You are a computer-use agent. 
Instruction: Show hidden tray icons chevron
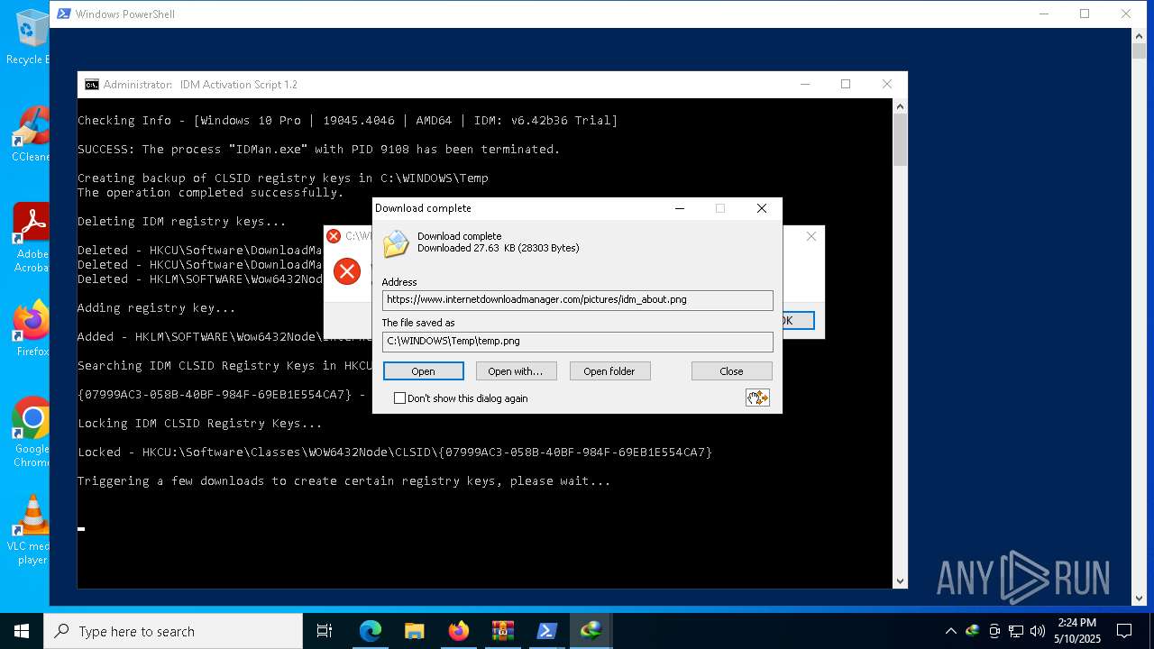point(950,631)
